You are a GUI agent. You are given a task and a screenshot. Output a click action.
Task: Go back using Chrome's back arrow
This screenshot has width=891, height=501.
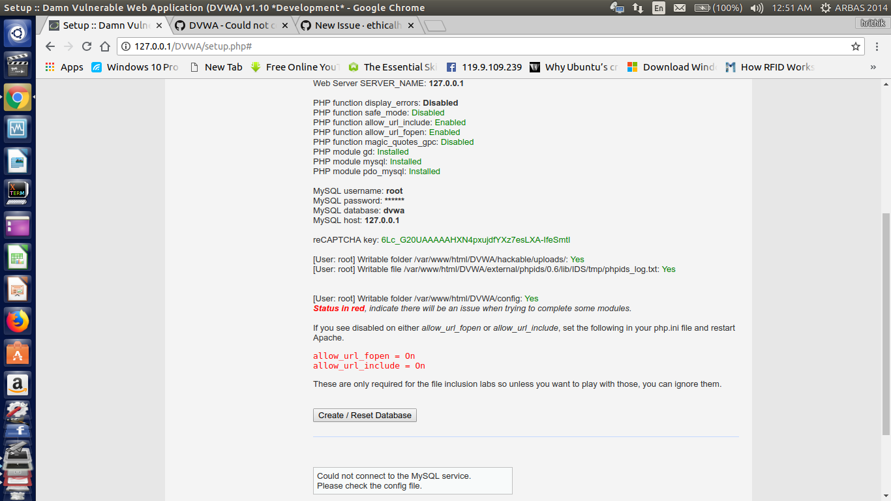[50, 46]
